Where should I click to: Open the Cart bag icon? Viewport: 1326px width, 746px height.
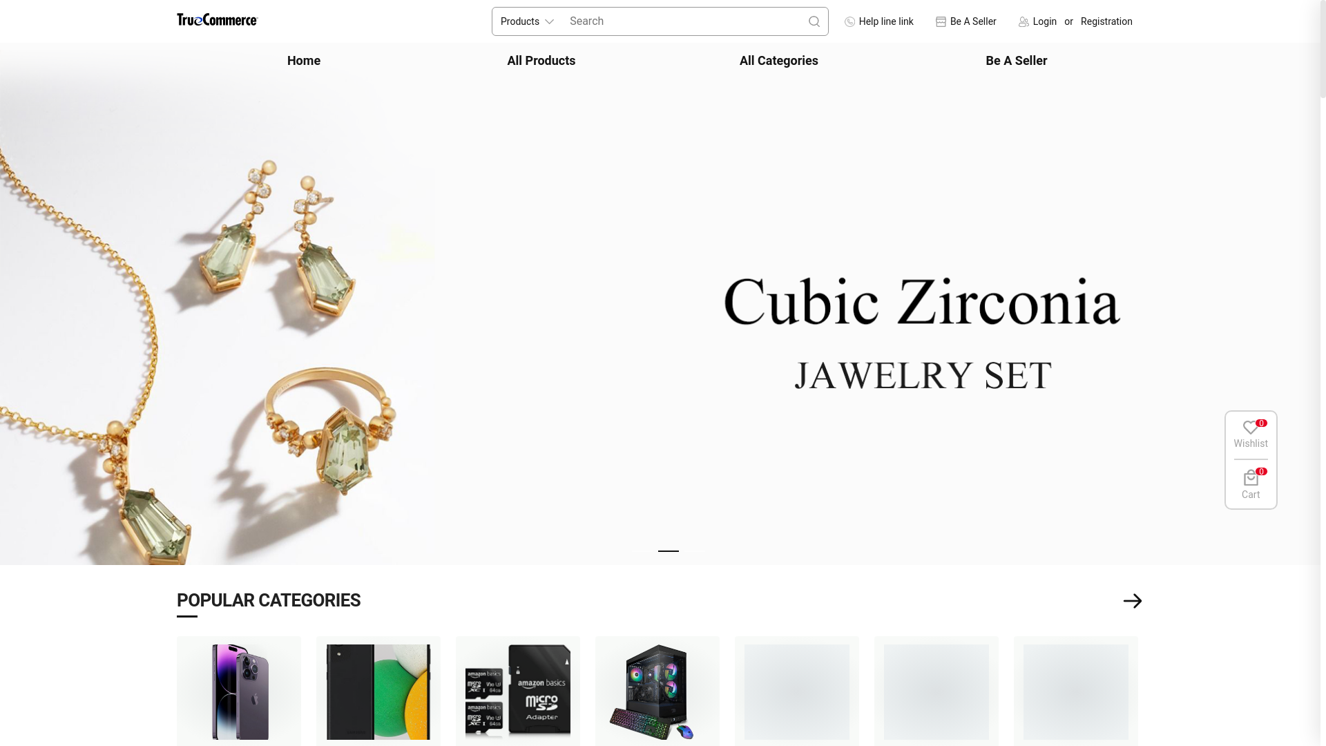click(1250, 478)
